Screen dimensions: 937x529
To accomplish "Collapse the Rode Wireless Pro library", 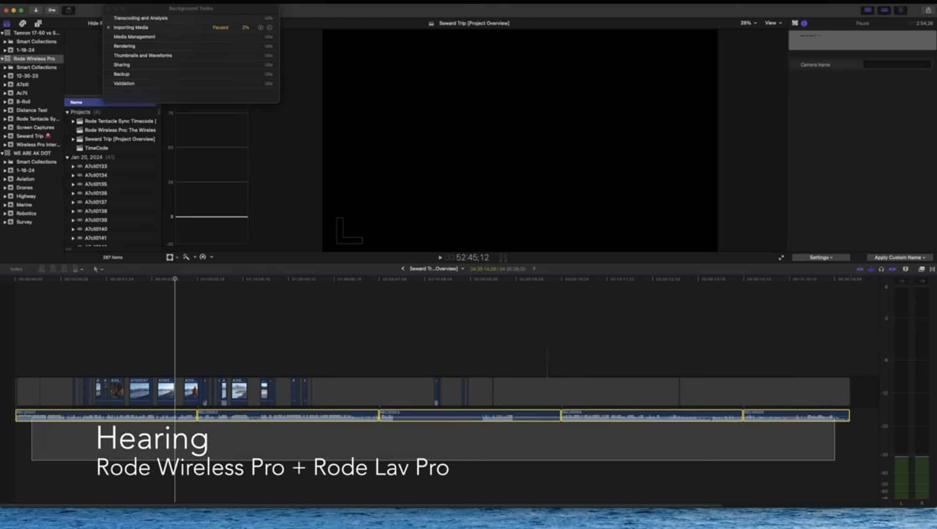I will click(2, 59).
